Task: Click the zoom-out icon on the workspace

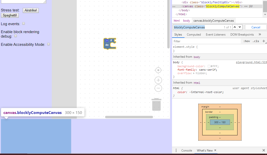Action: click(x=158, y=88)
